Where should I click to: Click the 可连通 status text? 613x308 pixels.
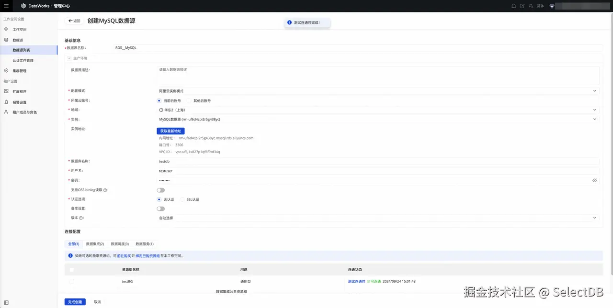click(x=375, y=281)
